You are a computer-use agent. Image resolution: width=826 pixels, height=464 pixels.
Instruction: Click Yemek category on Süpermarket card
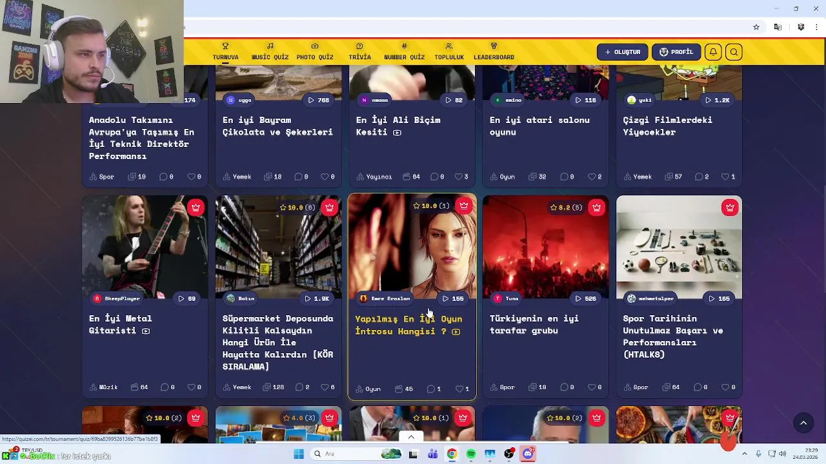point(237,387)
